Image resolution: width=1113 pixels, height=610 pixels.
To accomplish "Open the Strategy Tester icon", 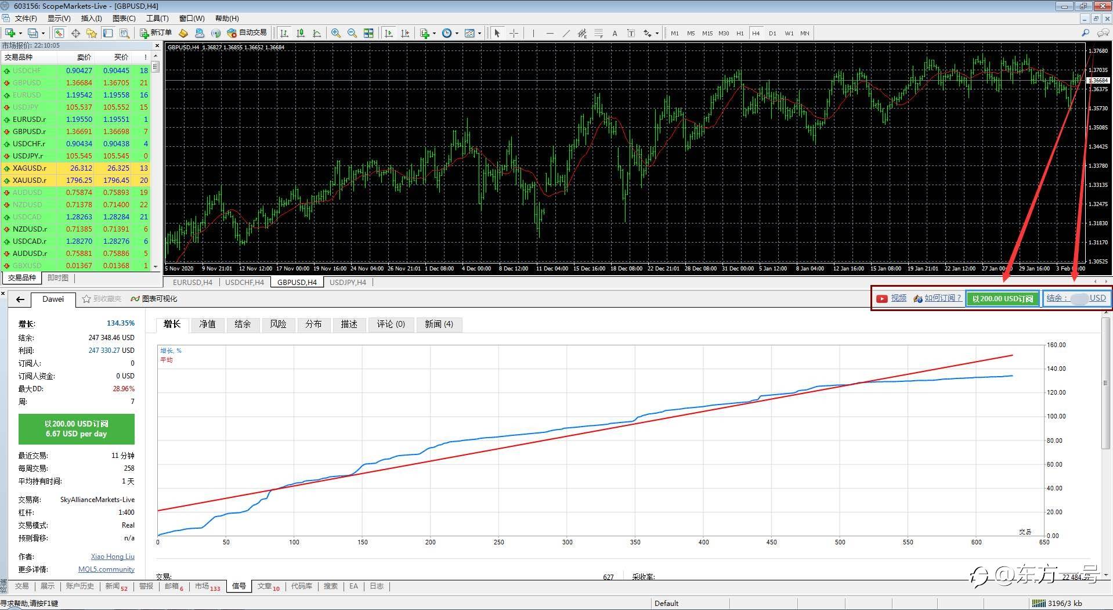I will click(124, 33).
